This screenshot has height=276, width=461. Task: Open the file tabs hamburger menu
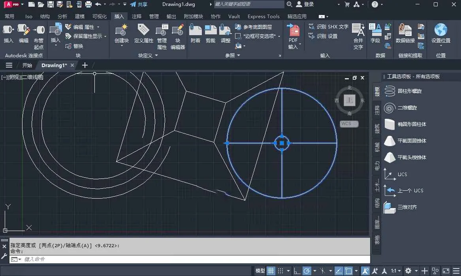[x=9, y=65]
